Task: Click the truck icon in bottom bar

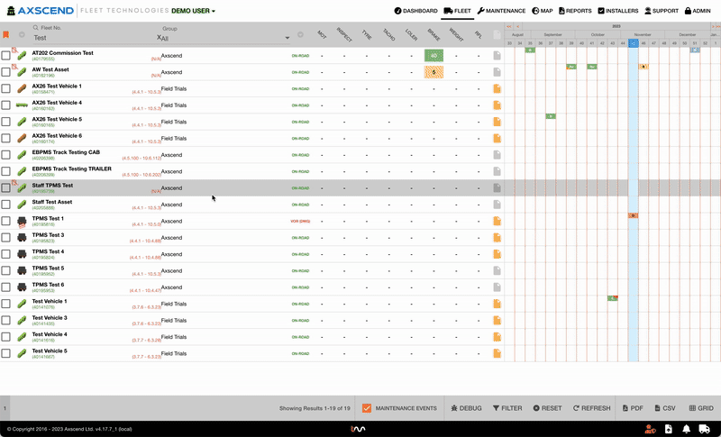Action: pyautogui.click(x=704, y=429)
